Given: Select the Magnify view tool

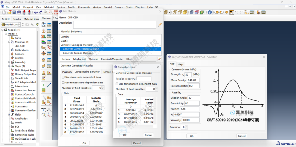Looking at the screenshot, I should (46, 12).
